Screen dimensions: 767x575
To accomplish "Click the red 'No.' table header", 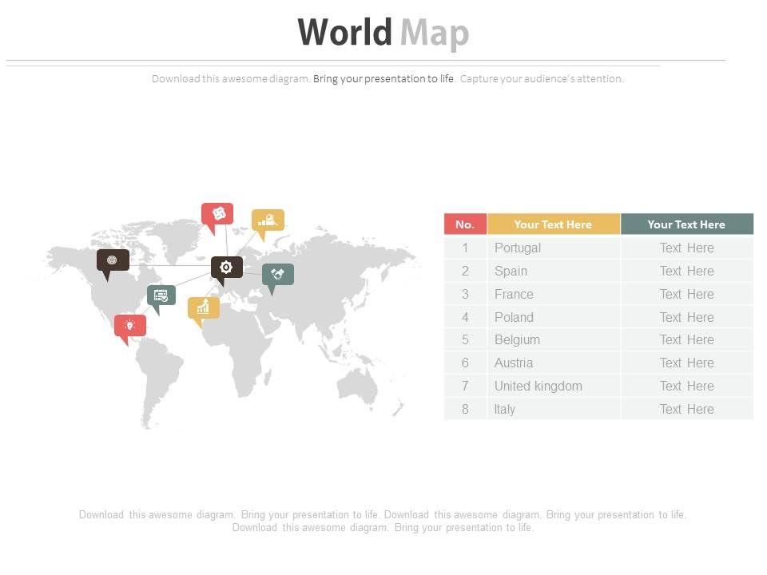I will [x=465, y=224].
